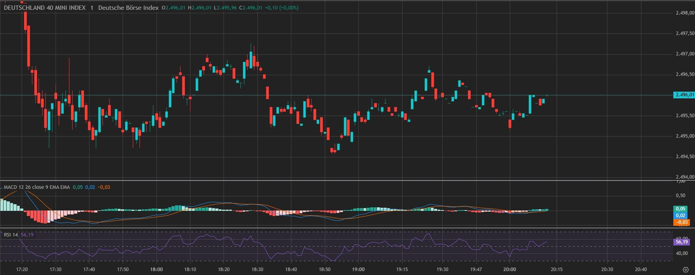Click the 2.495,00 level on the price scale
695x275 pixels.
click(685, 136)
